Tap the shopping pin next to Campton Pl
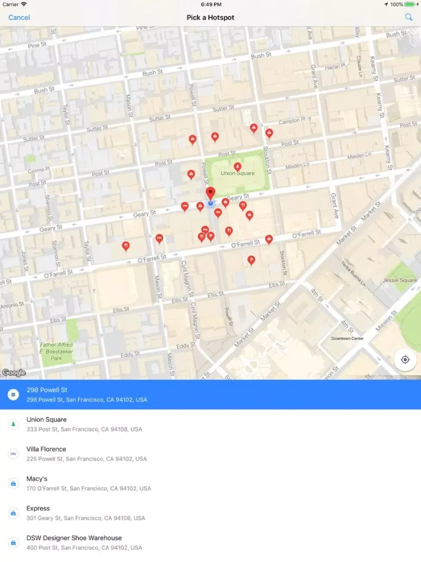The width and height of the screenshot is (421, 562). (x=269, y=133)
